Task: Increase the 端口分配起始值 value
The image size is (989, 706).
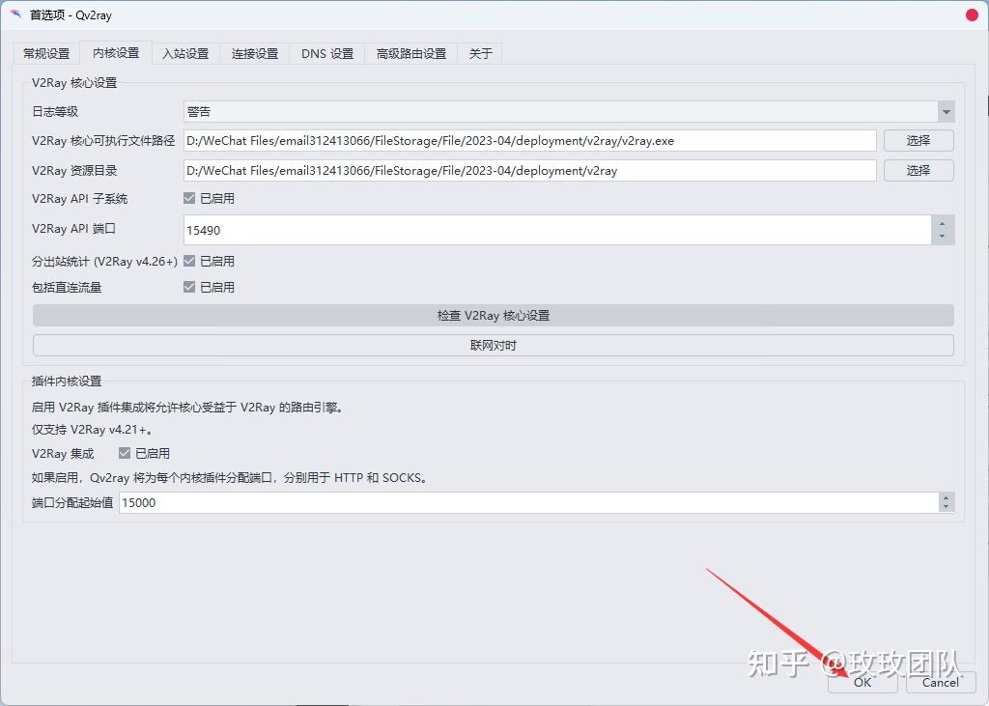Action: pyautogui.click(x=946, y=497)
